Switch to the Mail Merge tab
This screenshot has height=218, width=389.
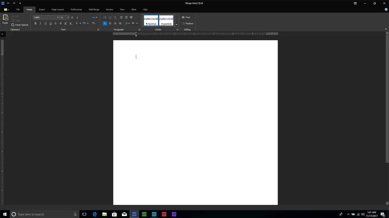(x=94, y=9)
